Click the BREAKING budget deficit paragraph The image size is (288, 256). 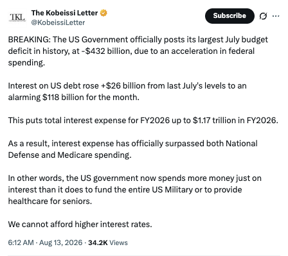138,51
